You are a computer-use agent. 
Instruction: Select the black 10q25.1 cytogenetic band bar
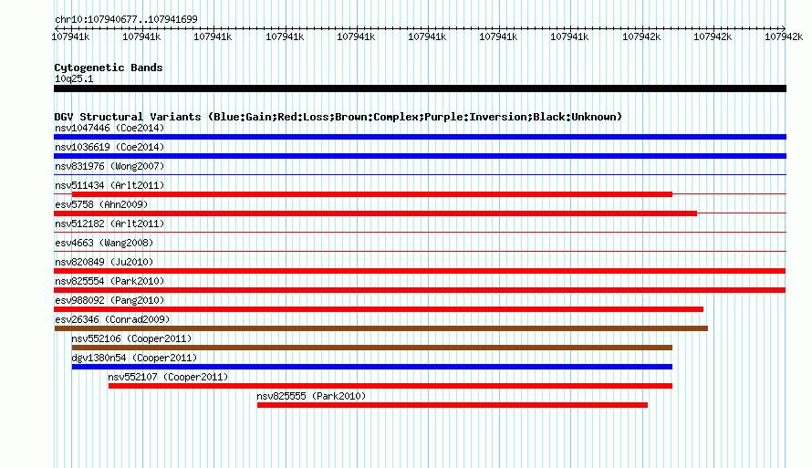tap(420, 88)
